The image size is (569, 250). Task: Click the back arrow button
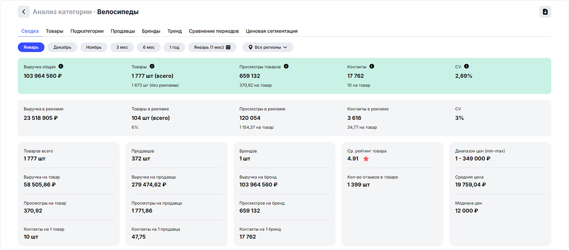tap(24, 12)
